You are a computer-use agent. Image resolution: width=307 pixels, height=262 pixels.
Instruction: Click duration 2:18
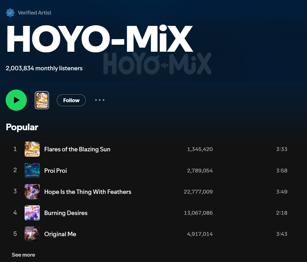[281, 213]
